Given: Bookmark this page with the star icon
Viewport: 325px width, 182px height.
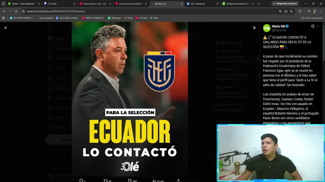Looking at the screenshot, I should [291, 11].
